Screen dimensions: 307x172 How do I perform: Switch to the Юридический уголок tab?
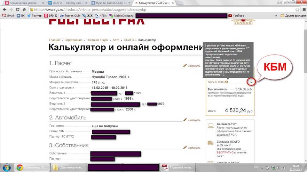pyautogui.click(x=23, y=3)
